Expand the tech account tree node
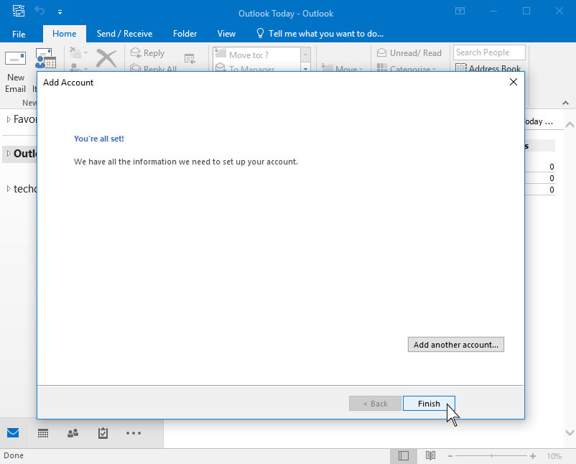 click(x=9, y=189)
